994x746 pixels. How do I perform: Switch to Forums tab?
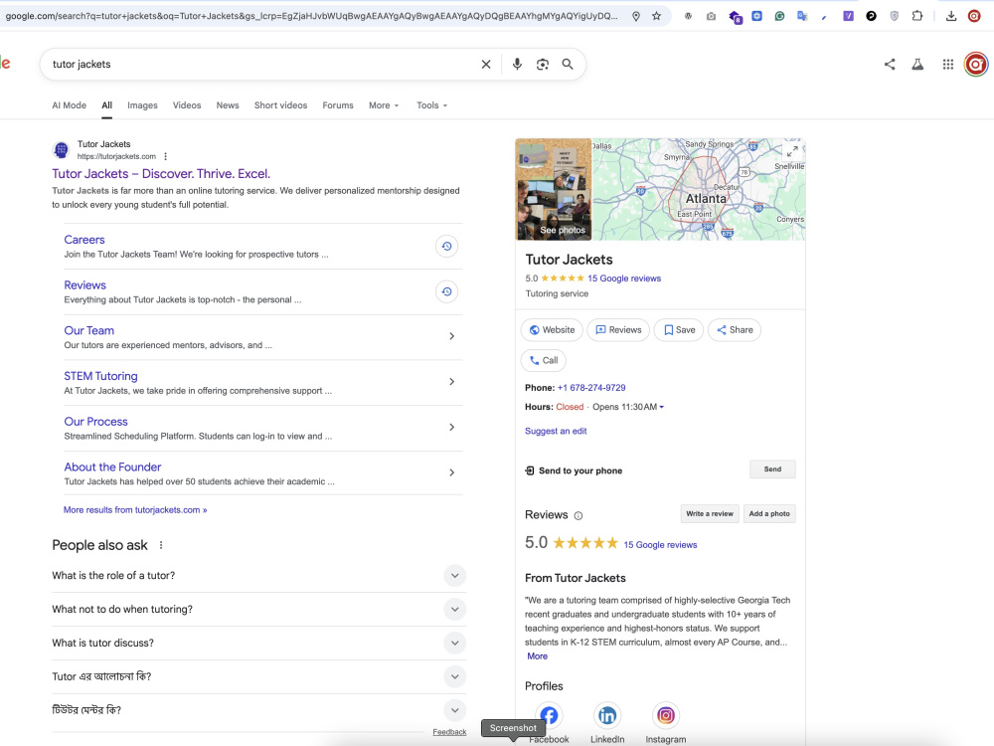pos(338,105)
